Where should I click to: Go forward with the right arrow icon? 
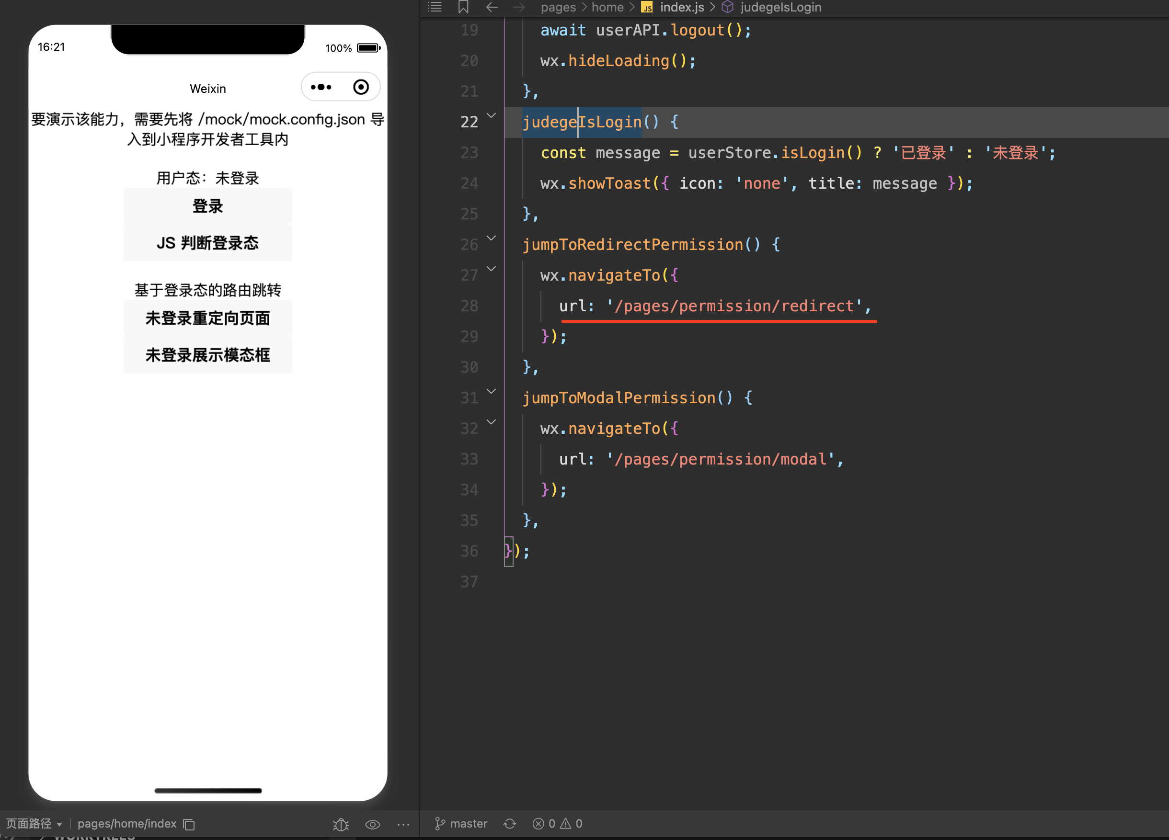518,7
